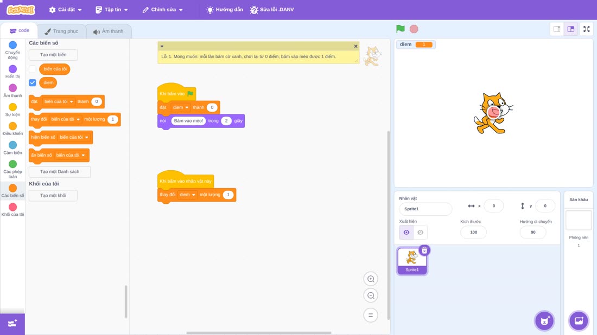Screen dimensions: 597x335
Task: Choose a new sprite
Action: click(544, 320)
